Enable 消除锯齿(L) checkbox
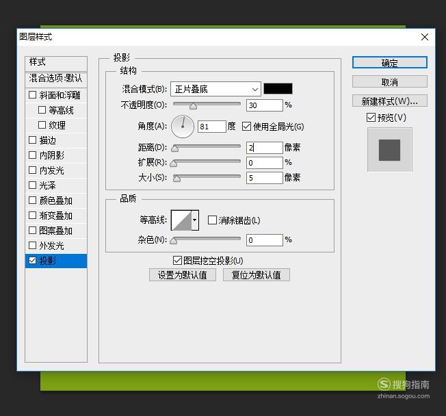This screenshot has height=416, width=446. (212, 220)
